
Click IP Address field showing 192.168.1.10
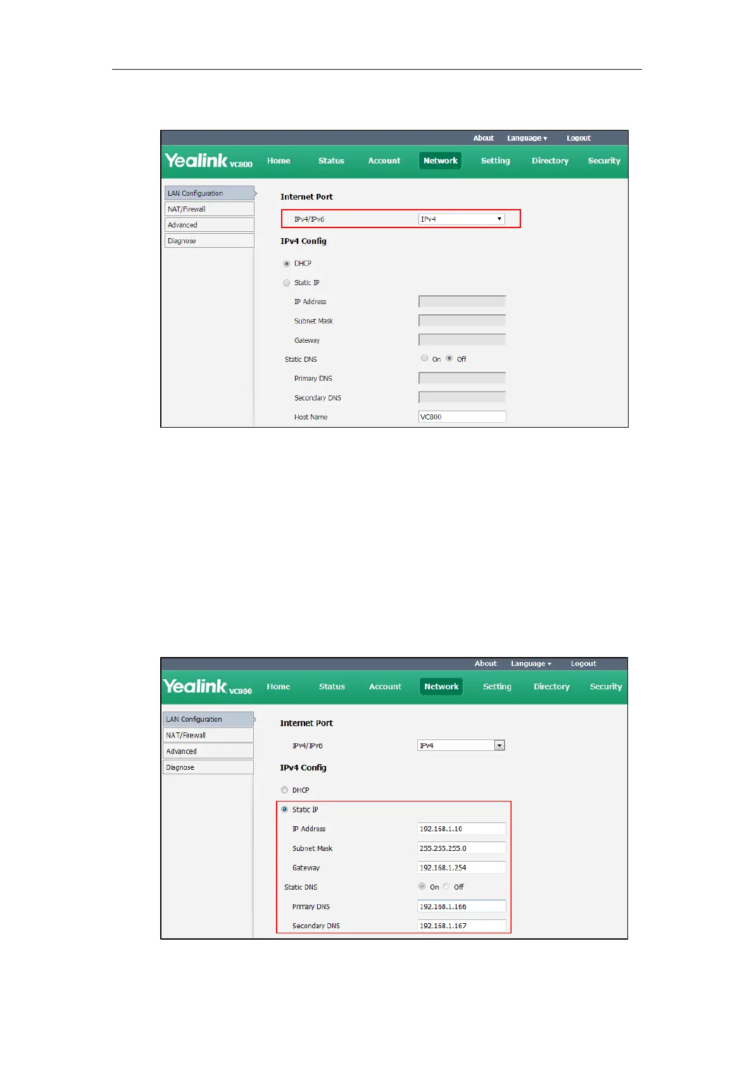[x=462, y=829]
